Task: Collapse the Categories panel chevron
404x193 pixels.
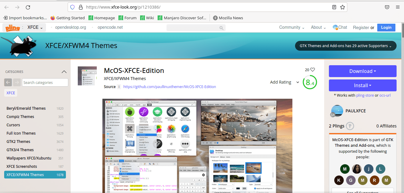Action: 64,72
